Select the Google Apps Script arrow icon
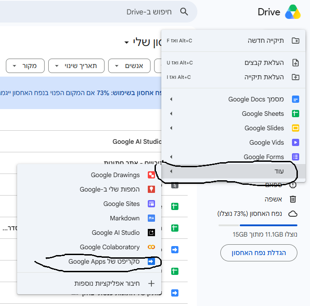 pos(151,261)
